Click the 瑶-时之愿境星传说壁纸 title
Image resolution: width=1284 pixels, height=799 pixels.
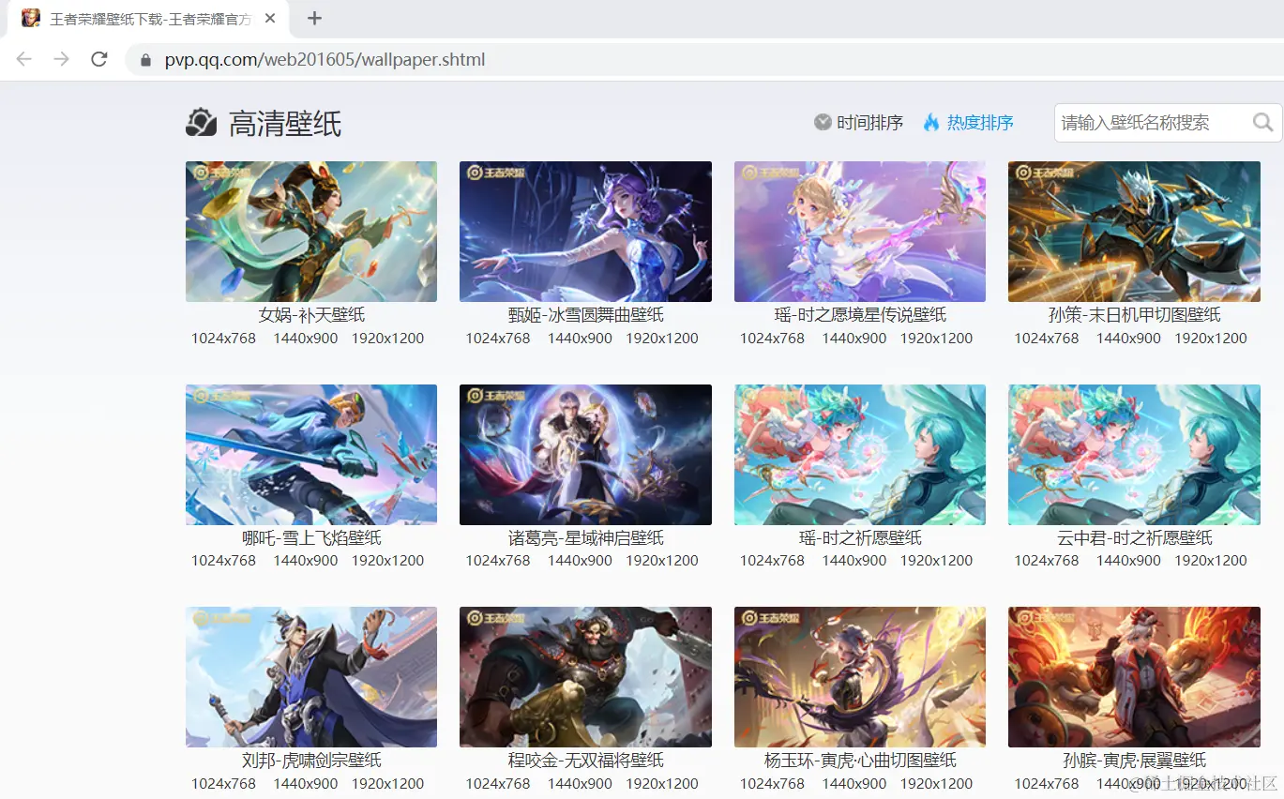(860, 315)
